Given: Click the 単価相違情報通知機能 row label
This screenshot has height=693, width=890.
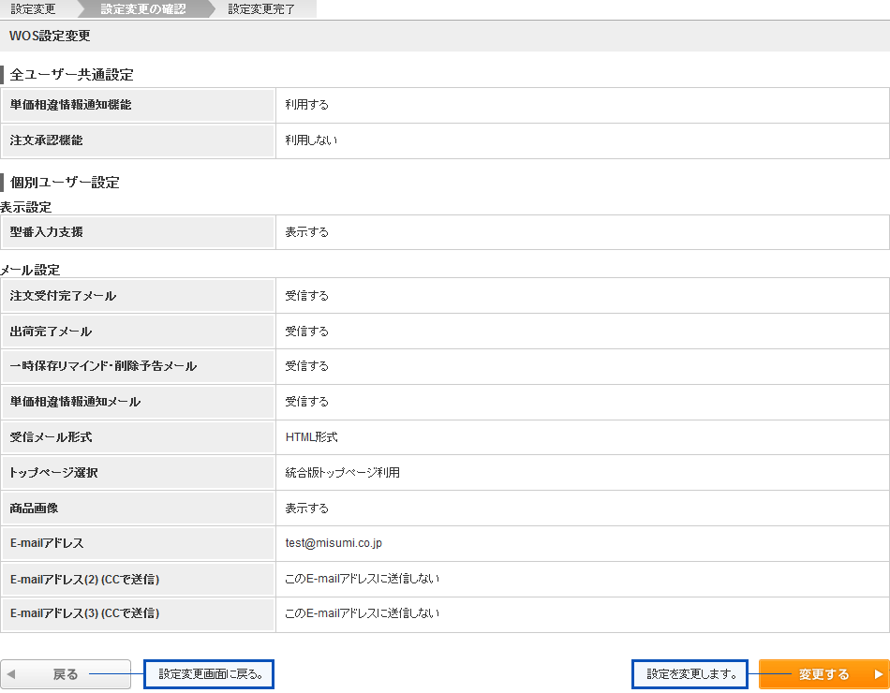Looking at the screenshot, I should (70, 105).
